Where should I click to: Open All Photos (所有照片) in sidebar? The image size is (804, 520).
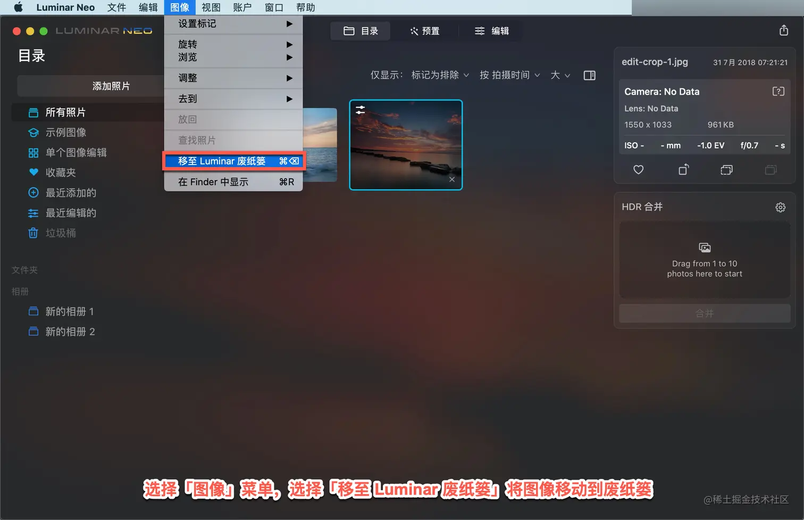coord(88,112)
